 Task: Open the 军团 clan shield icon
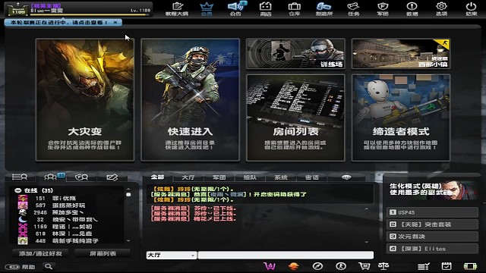tap(383, 9)
